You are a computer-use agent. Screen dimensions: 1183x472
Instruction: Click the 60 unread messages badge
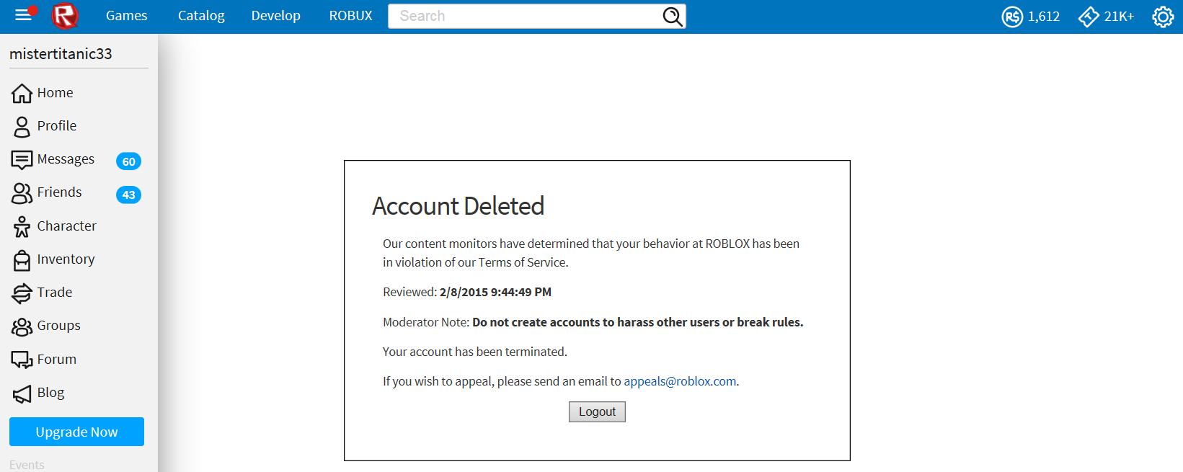pos(128,161)
